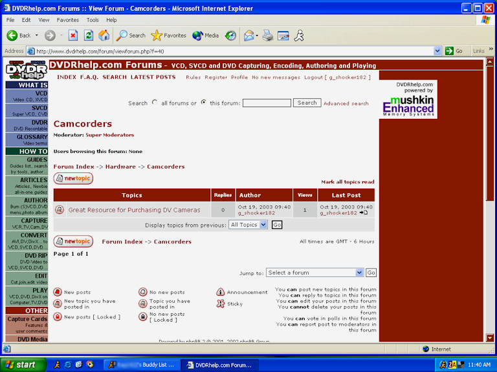Click the No new posts legend icon
This screenshot has height=372, width=497.
click(x=143, y=292)
